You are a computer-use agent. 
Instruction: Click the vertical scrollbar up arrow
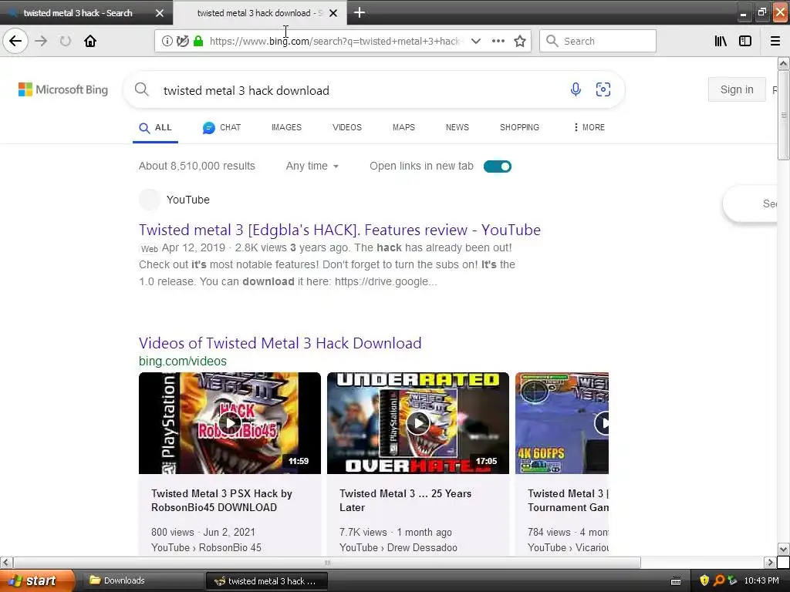click(783, 63)
